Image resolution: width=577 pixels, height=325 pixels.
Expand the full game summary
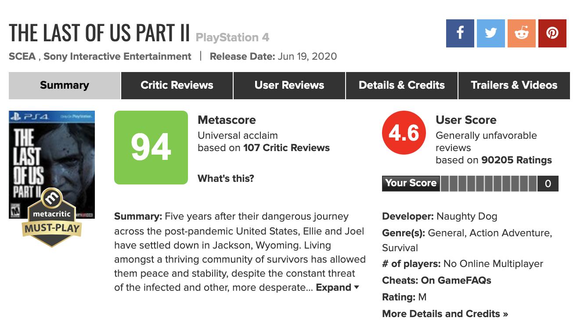pos(337,288)
